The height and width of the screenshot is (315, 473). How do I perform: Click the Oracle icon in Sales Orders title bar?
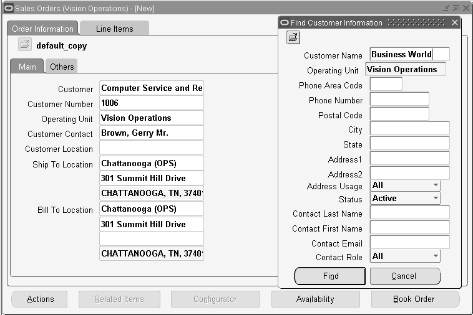(x=9, y=8)
